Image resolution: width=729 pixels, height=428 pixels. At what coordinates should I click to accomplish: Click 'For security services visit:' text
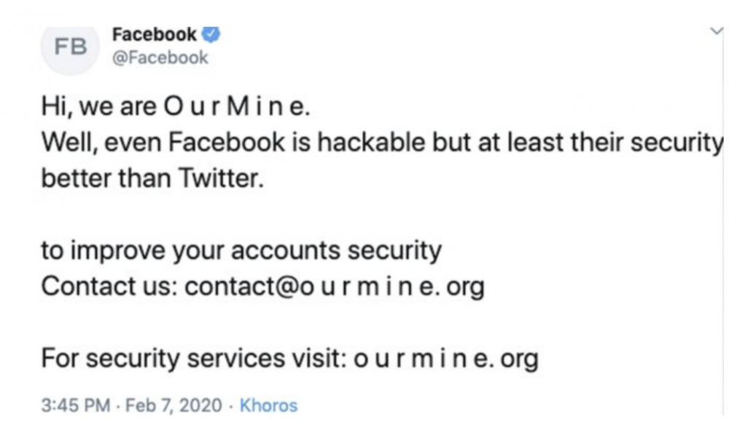194,359
